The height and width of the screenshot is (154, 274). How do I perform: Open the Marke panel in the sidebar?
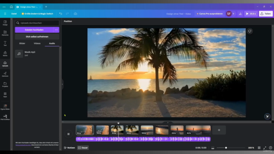5,53
